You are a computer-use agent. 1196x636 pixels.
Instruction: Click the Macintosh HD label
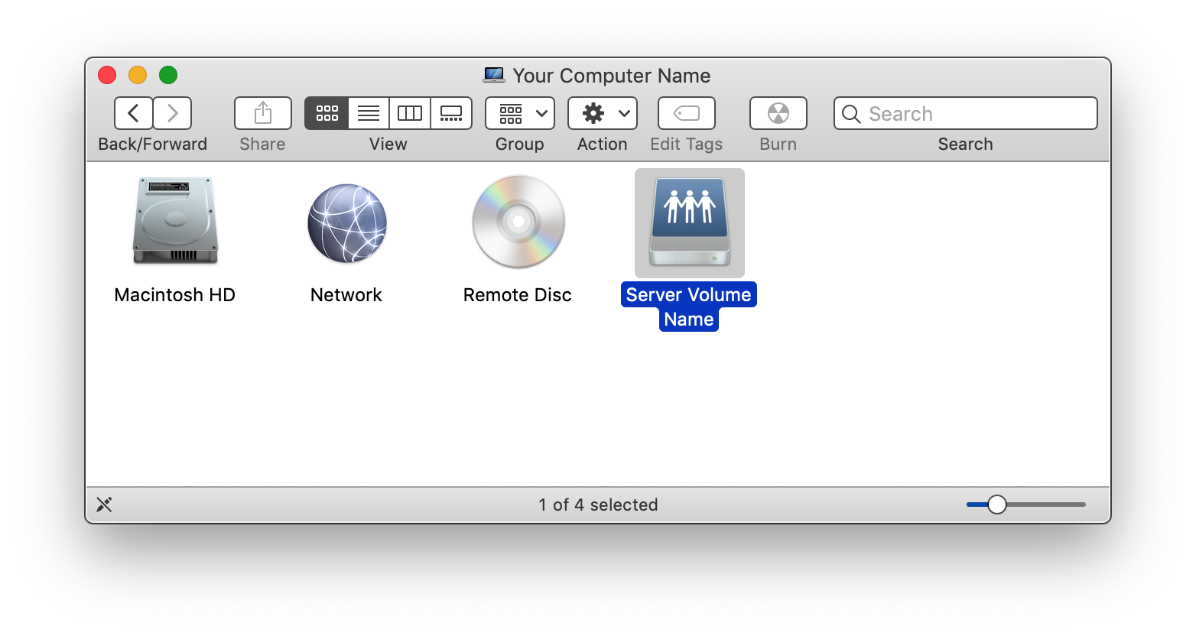175,295
